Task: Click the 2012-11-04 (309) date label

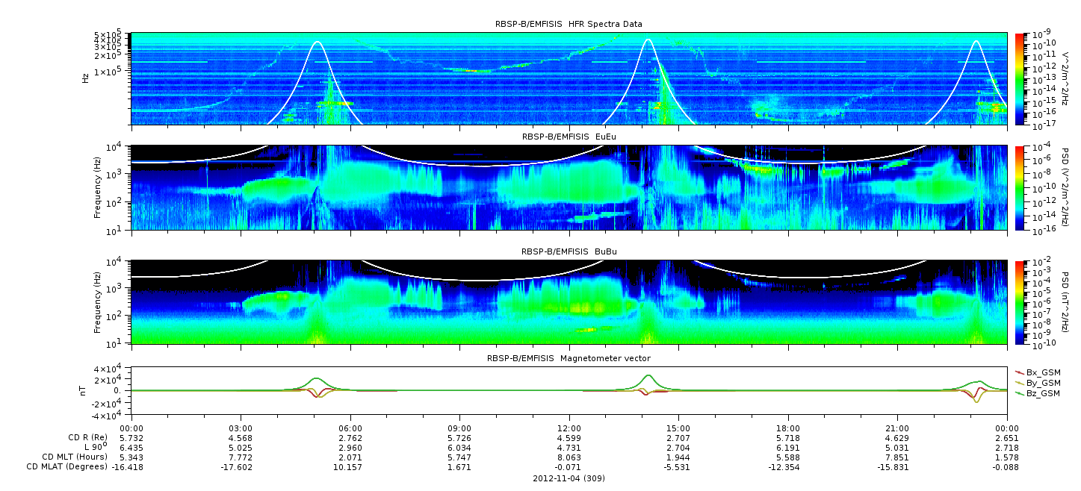Action: pyautogui.click(x=569, y=478)
